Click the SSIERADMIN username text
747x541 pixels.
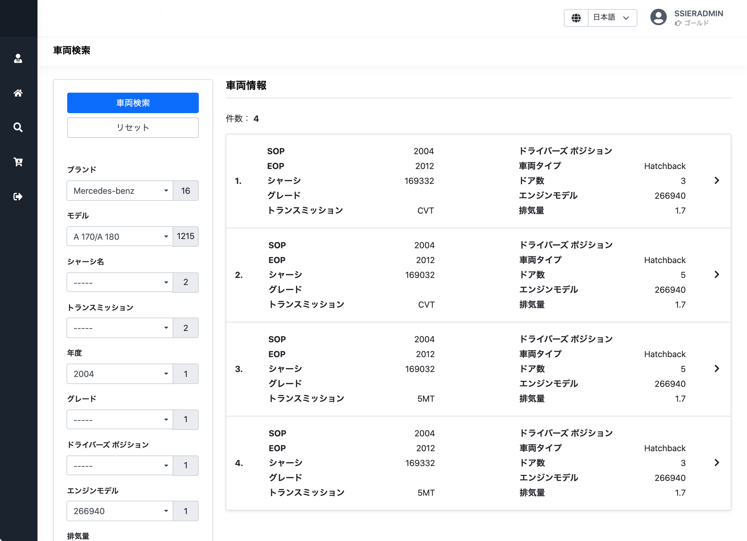[x=699, y=13]
